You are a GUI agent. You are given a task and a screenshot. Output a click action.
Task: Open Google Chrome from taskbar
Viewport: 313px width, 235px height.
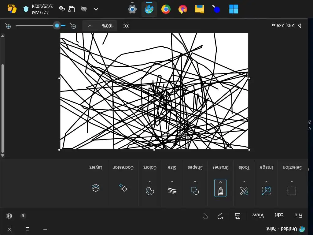[x=166, y=9]
